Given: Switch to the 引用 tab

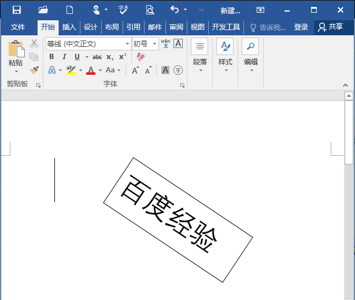Looking at the screenshot, I should [x=134, y=27].
